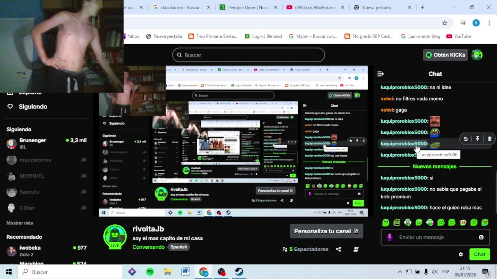The image size is (497, 279).
Task: Expand followed channels with Mostrar más
Action: (20, 223)
